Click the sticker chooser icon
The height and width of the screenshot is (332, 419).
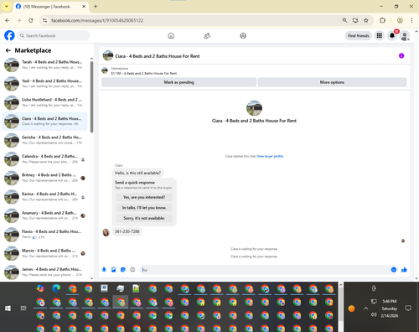pos(123,270)
